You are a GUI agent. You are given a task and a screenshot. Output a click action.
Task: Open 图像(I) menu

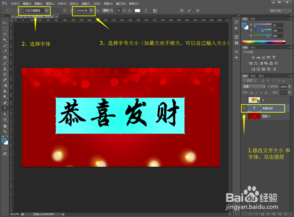(39, 4)
